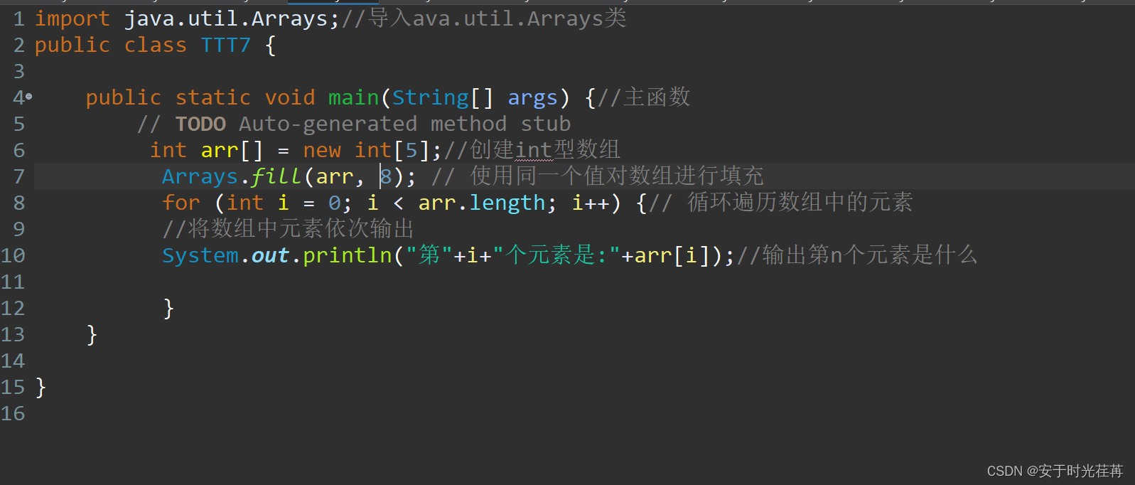The width and height of the screenshot is (1135, 485).
Task: Click the 'for' keyword on line 8
Action: [181, 203]
